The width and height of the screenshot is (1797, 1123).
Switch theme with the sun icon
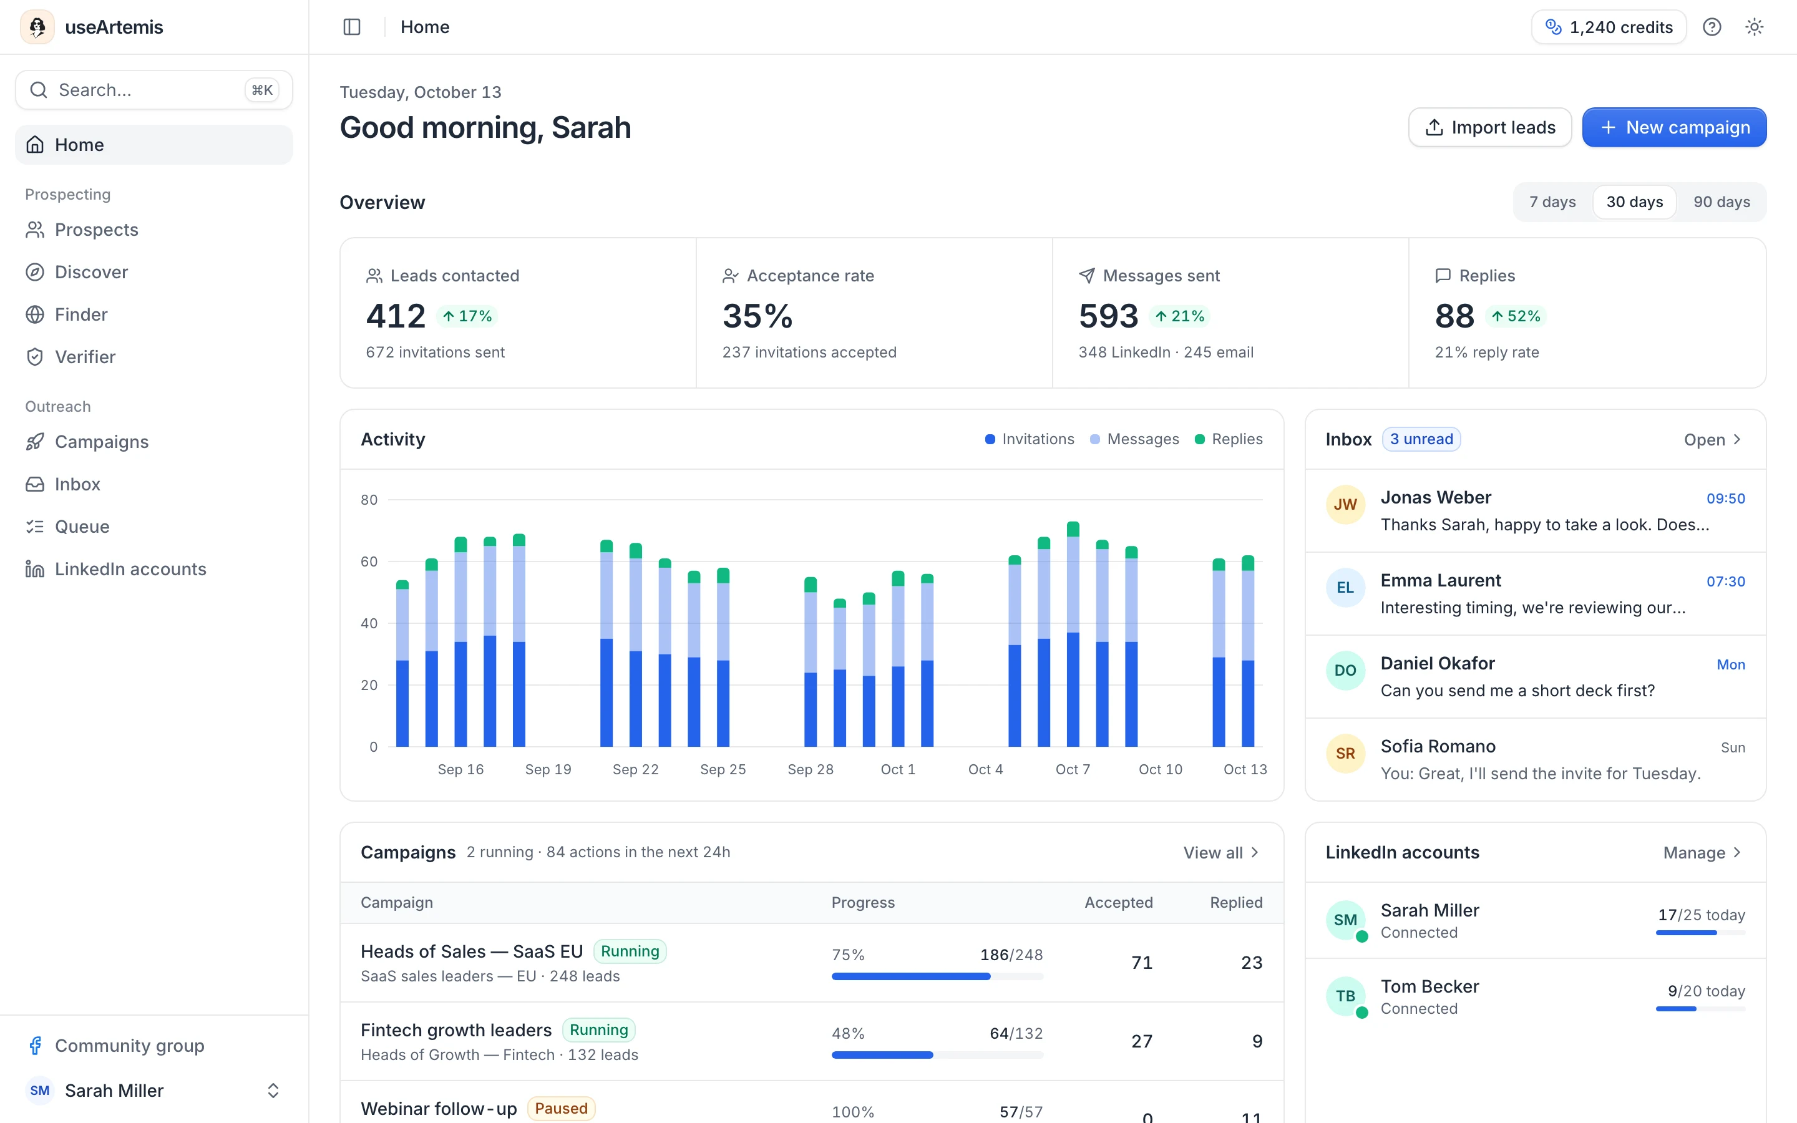click(x=1754, y=27)
